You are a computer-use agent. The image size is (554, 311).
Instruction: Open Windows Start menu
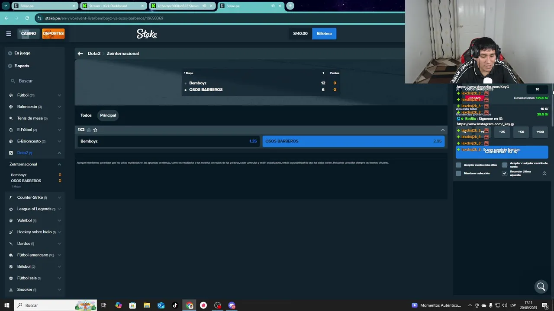click(6, 305)
